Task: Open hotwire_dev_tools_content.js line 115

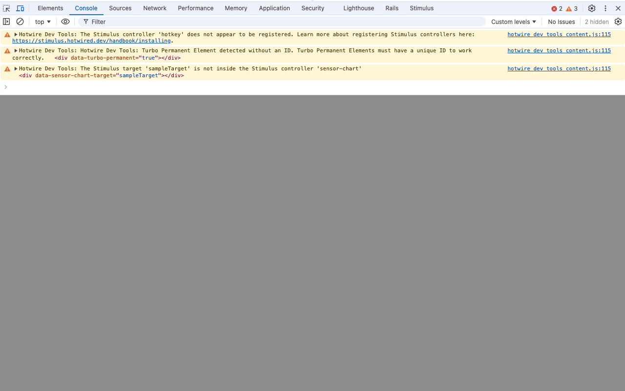Action: [559, 34]
